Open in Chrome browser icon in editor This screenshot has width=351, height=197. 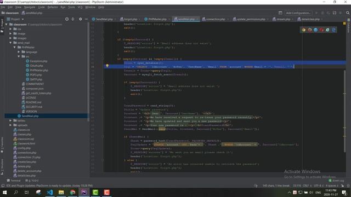click(303, 30)
